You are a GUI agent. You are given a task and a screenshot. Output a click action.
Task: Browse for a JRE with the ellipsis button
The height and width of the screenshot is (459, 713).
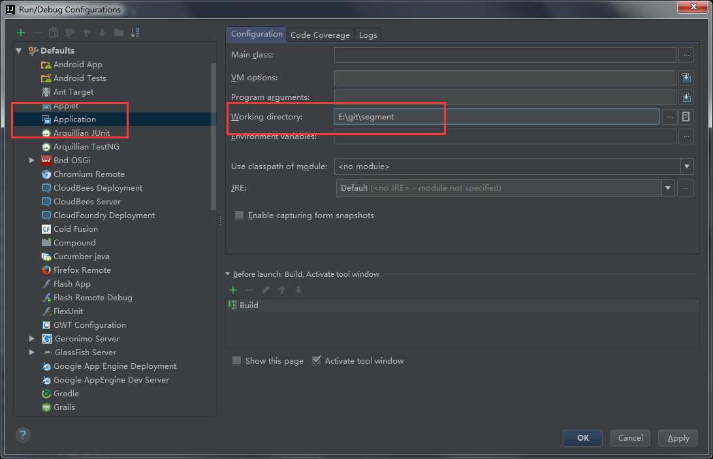coord(686,188)
